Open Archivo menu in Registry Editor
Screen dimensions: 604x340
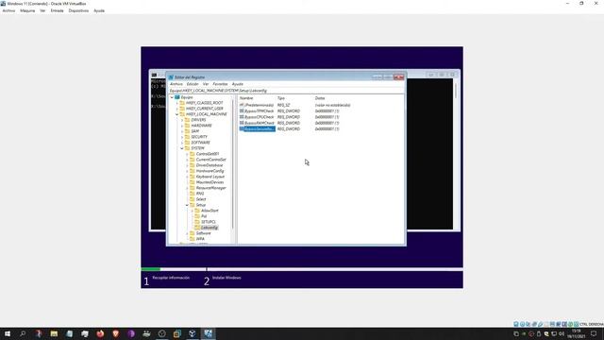[176, 84]
